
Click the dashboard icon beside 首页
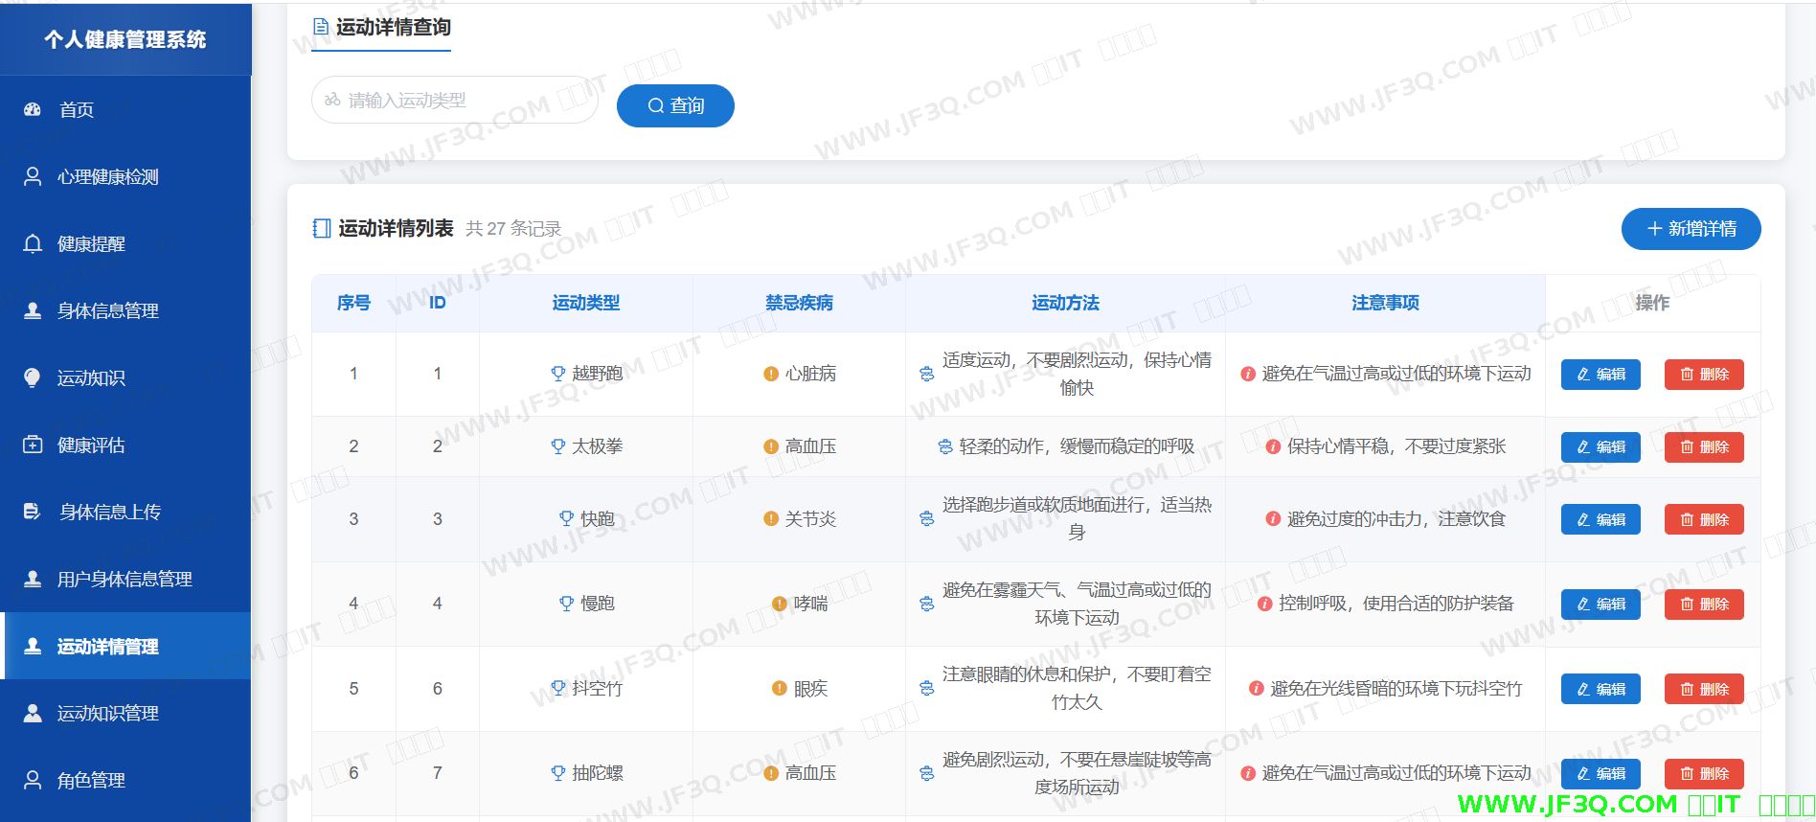(33, 109)
